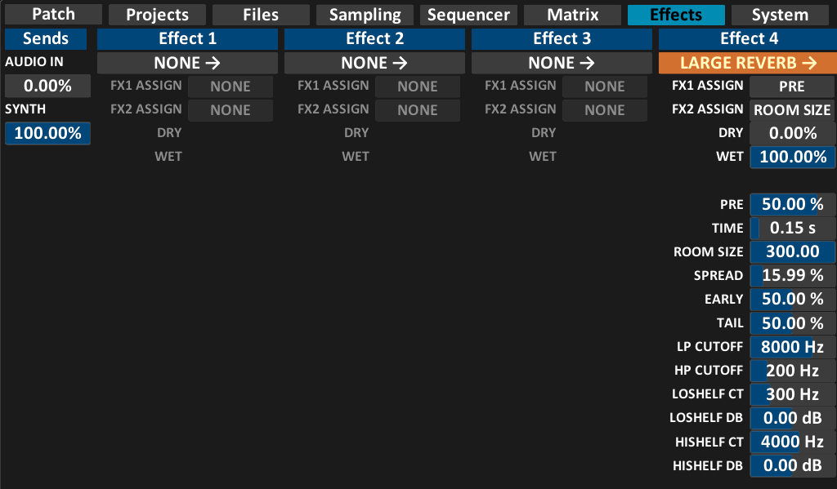Adjust the HISHELF DB gain slider
Image resolution: width=837 pixels, height=489 pixels.
[792, 466]
